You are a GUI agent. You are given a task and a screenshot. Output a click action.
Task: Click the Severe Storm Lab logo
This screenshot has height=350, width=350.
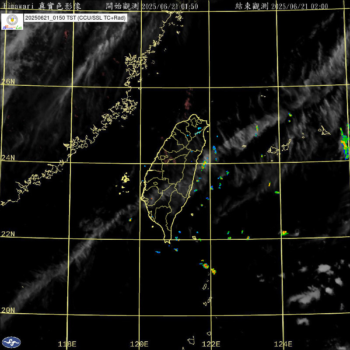12,21
